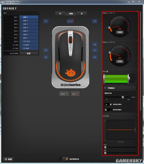Viewport: 144px width, 164px height.
Task: Open the 按钮 6 action dropdown
Action: coord(29,34)
